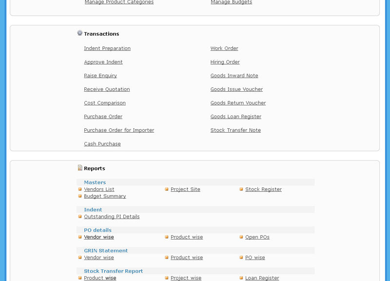Open Manage Product Categories
The height and width of the screenshot is (281, 390).
tap(119, 2)
